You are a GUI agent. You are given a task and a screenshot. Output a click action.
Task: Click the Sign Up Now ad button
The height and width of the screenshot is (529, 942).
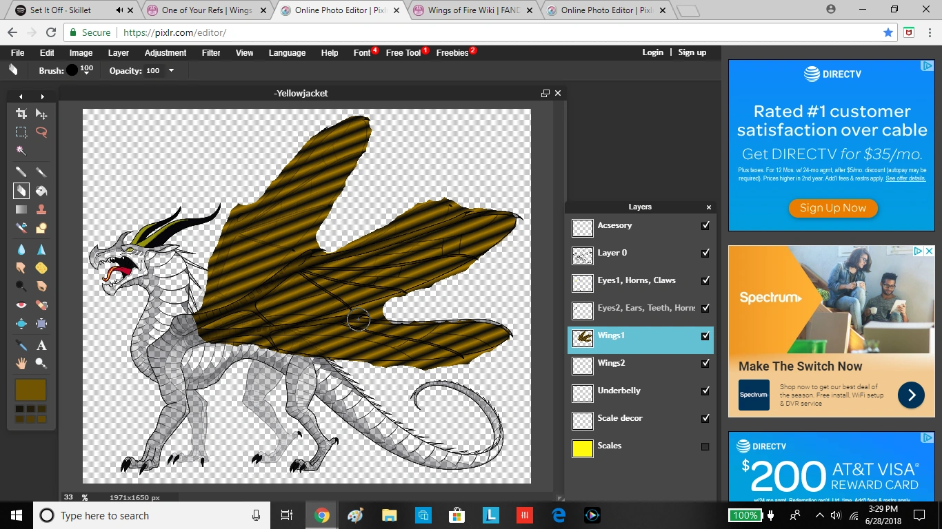coord(832,208)
